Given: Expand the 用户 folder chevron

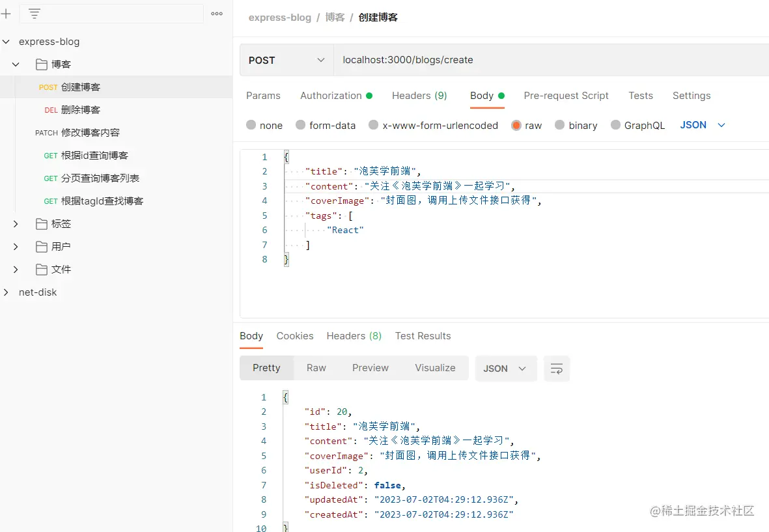Looking at the screenshot, I should [x=16, y=247].
